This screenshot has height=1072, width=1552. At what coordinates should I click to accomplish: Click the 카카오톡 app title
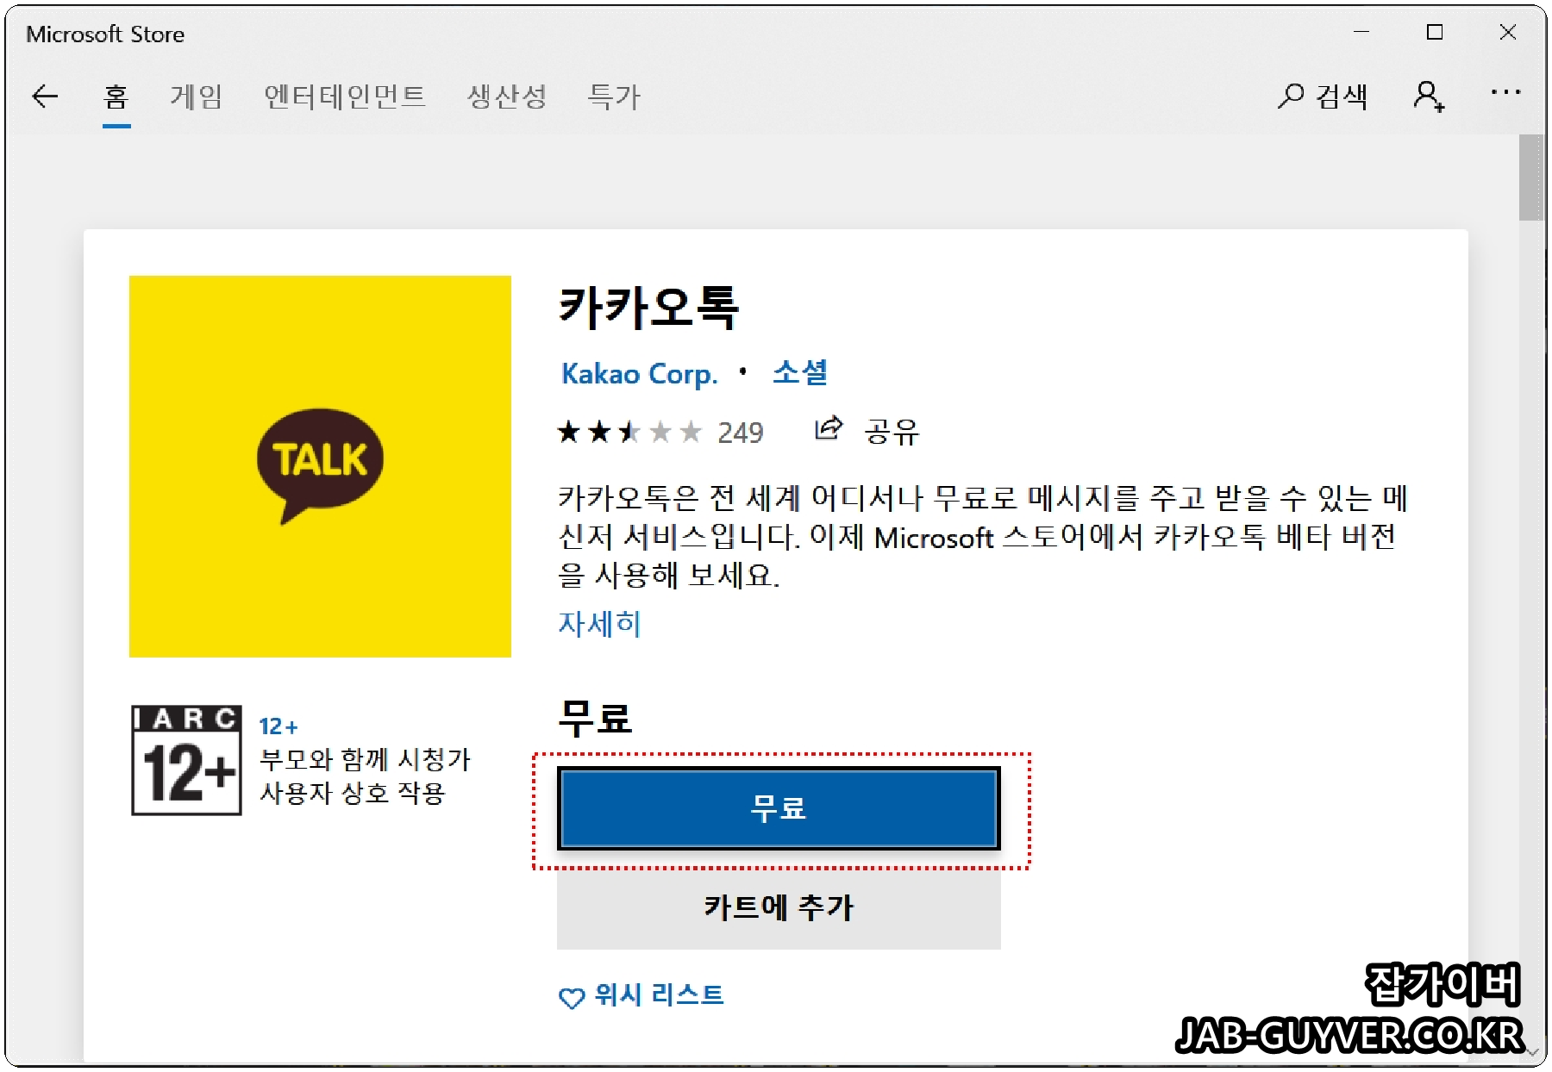649,308
